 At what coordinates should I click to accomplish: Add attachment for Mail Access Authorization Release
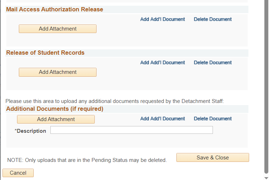pyautogui.click(x=57, y=29)
